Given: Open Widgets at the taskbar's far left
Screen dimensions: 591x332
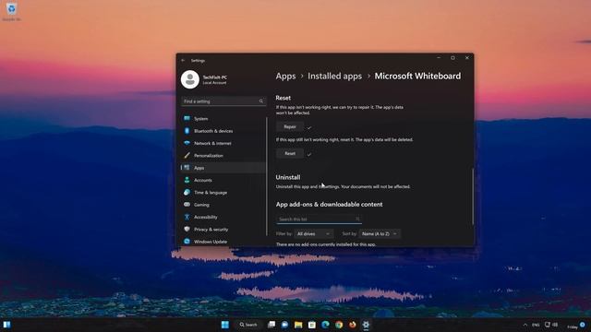Looking at the screenshot, I should click(x=6, y=325).
